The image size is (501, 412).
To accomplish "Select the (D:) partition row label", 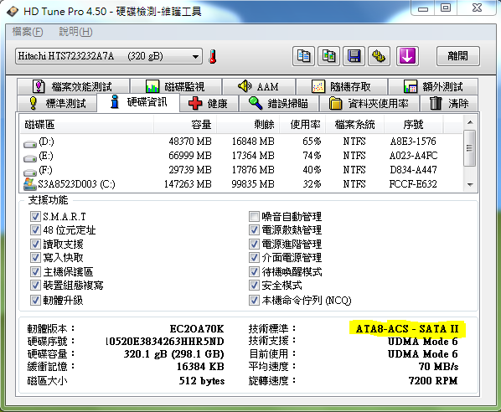I will coord(46,142).
